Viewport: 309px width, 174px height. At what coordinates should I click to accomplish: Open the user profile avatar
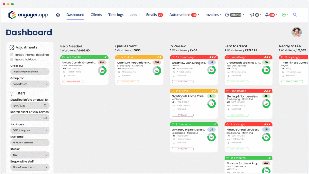[297, 32]
